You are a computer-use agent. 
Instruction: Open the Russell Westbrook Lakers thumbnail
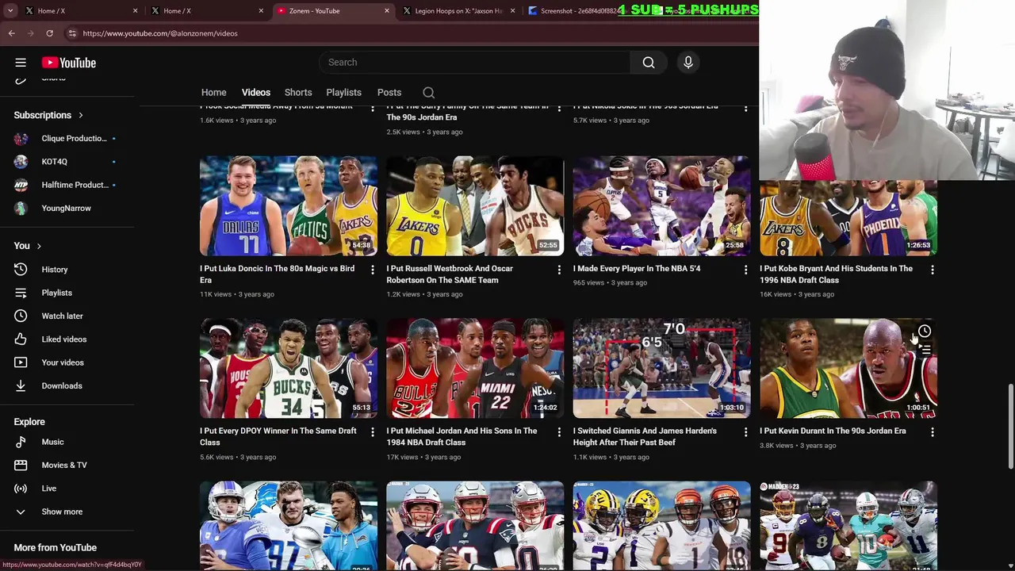click(x=475, y=206)
